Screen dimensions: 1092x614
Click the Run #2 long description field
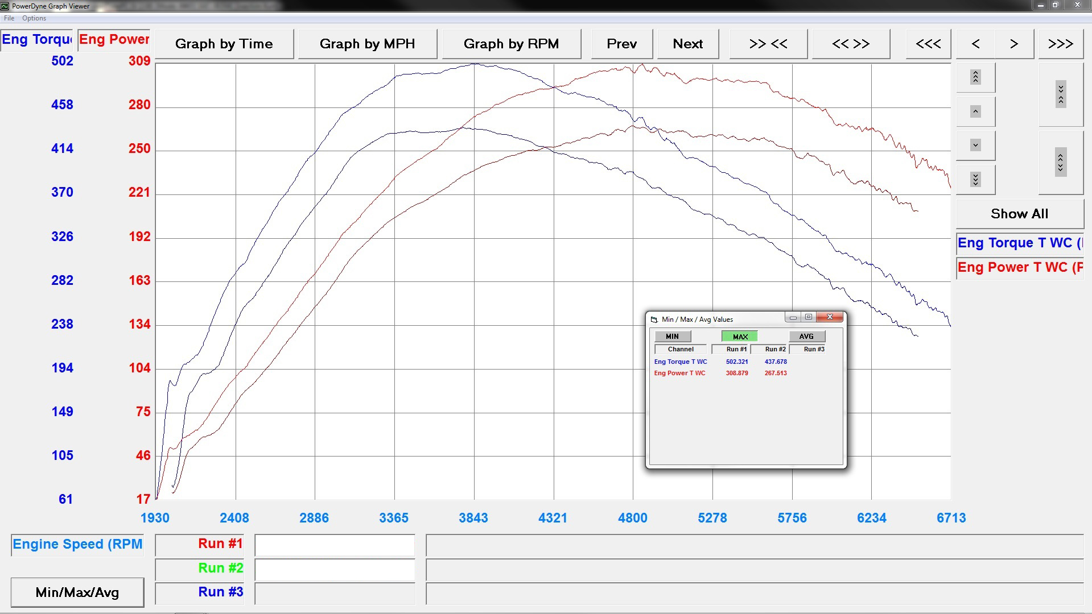pos(755,570)
